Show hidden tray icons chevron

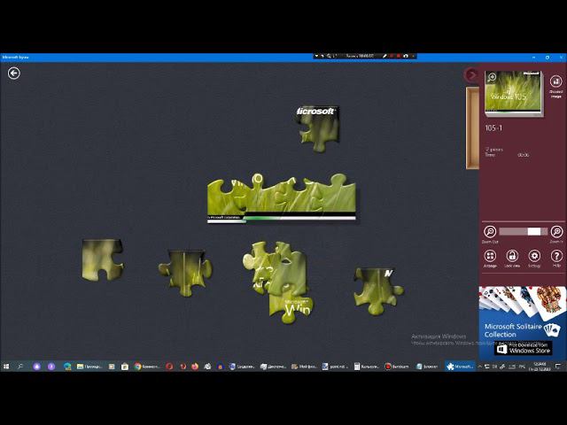pyautogui.click(x=480, y=367)
